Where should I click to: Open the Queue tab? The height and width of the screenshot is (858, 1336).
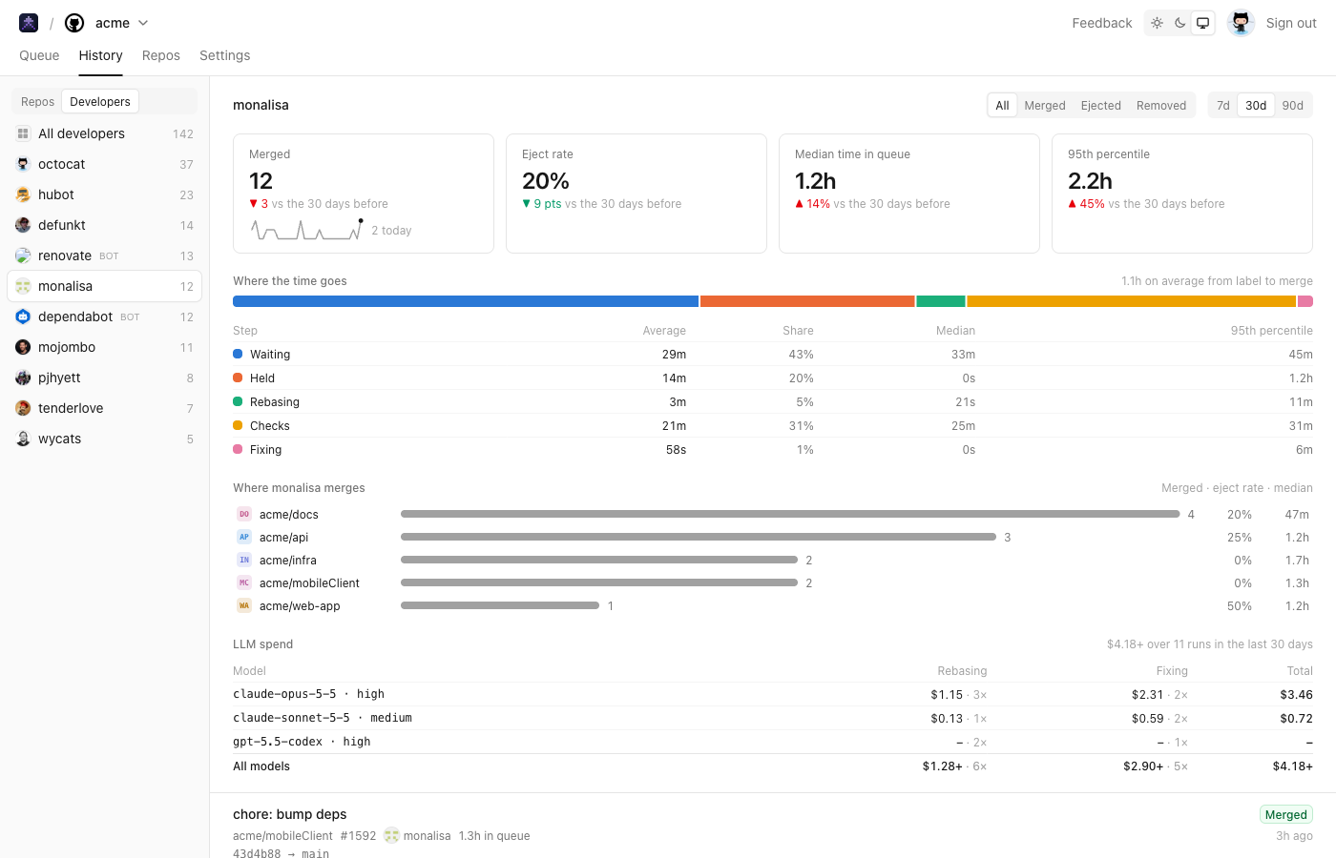click(39, 55)
